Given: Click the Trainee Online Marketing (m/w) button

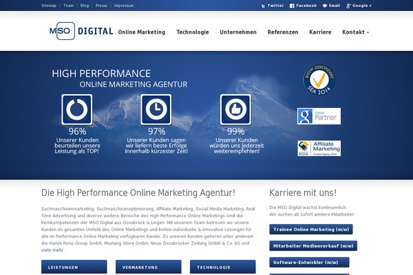Looking at the screenshot, I should (x=311, y=230).
